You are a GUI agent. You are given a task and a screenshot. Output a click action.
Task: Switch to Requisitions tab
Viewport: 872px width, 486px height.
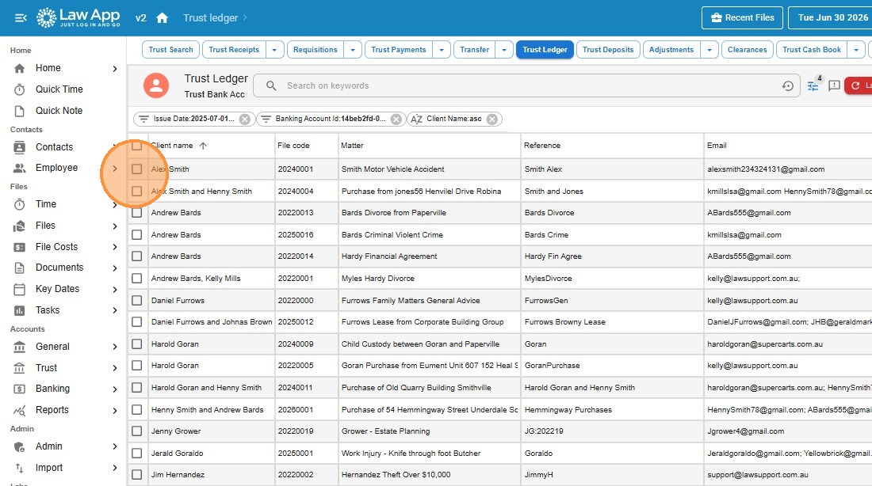click(316, 50)
